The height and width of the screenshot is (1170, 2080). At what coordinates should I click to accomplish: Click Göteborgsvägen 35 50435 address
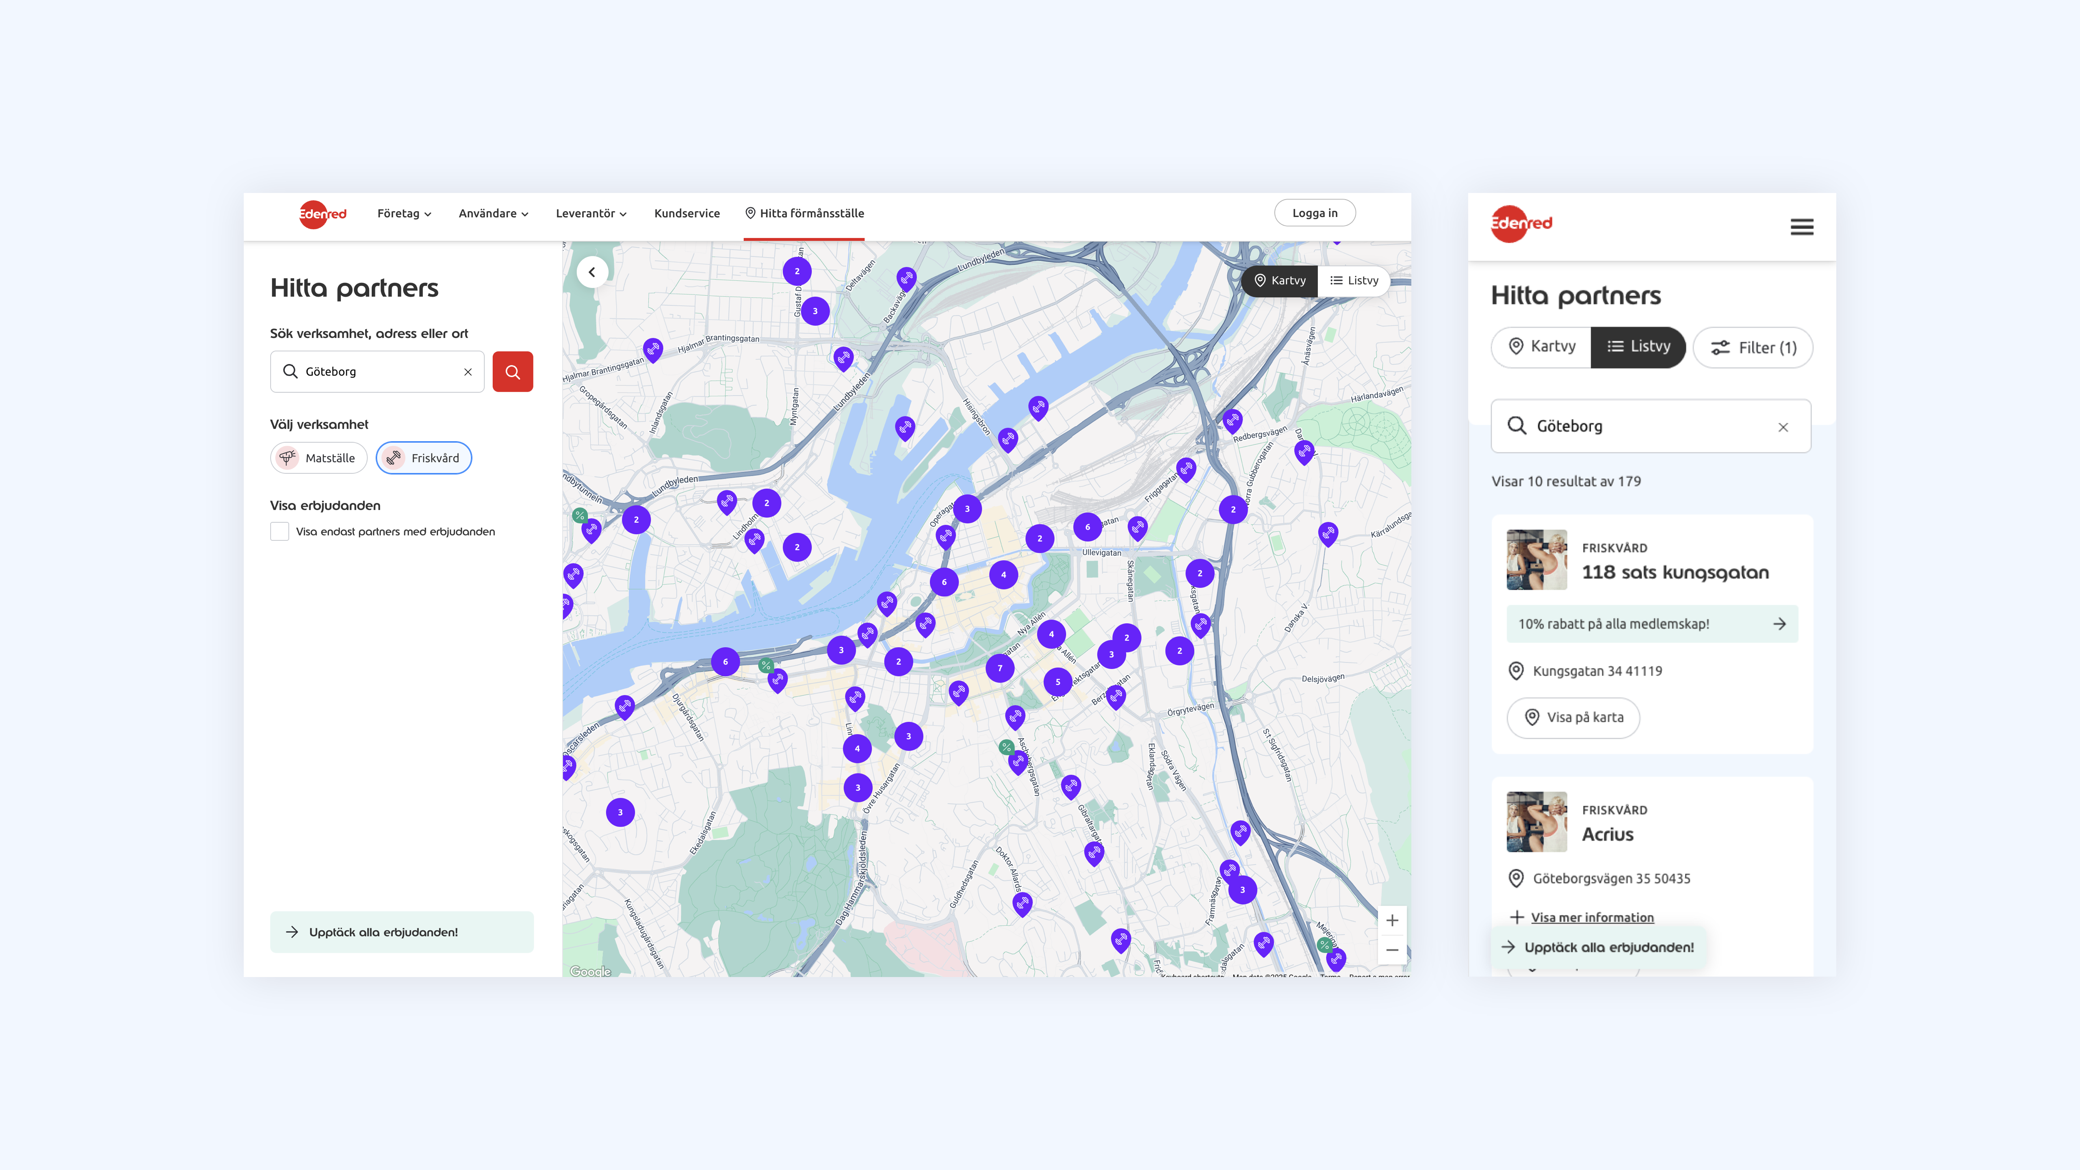(x=1611, y=878)
